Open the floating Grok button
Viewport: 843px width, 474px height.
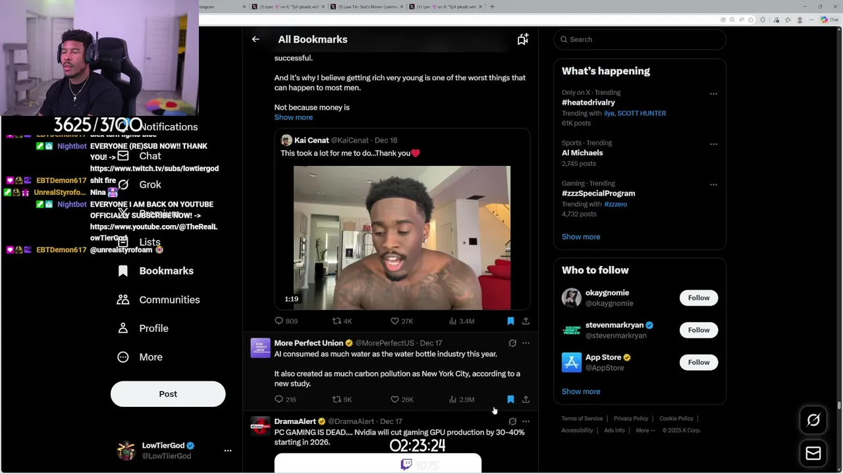pos(813,420)
